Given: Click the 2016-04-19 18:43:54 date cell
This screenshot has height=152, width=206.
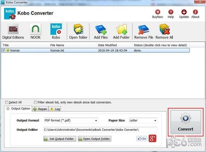Looking at the screenshot, I should click(113, 50).
